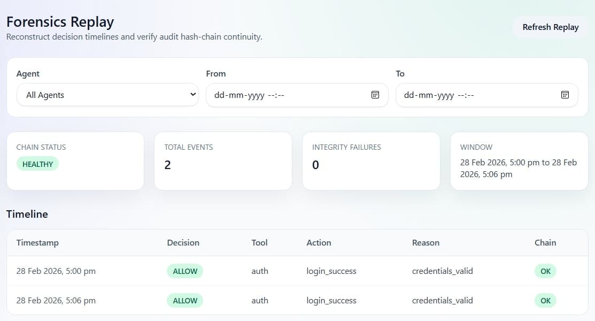The image size is (595, 321).
Task: Click the OK chain badge on first event
Action: [x=545, y=271]
